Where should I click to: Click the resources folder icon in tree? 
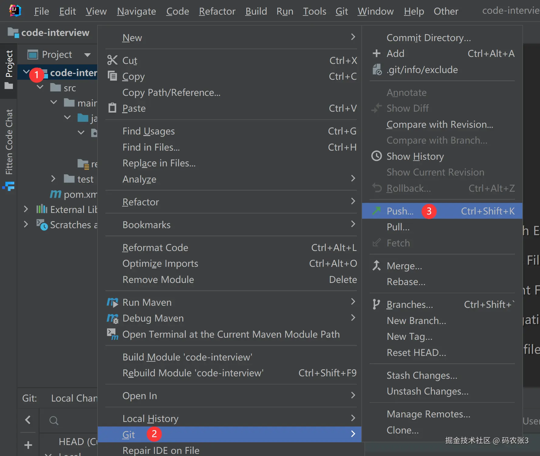[x=83, y=164]
